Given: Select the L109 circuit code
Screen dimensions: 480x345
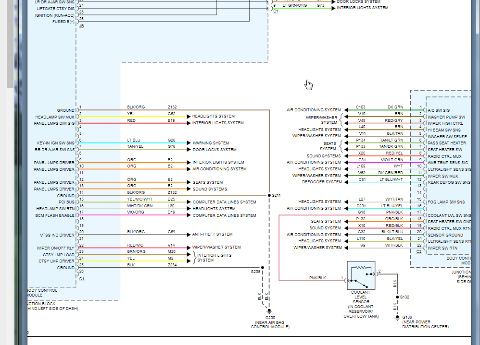Looking at the screenshot, I should [x=361, y=166].
